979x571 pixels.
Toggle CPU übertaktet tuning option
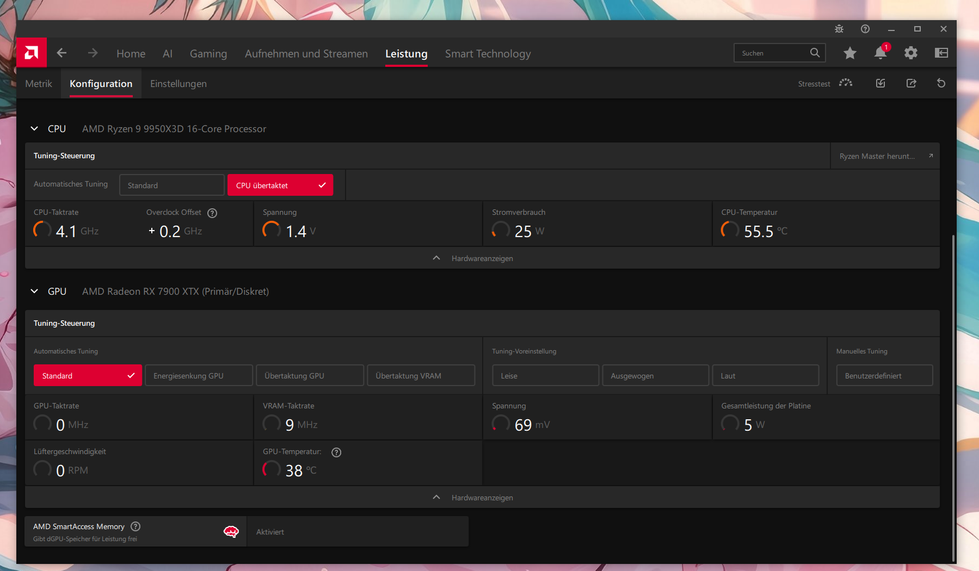pos(280,185)
